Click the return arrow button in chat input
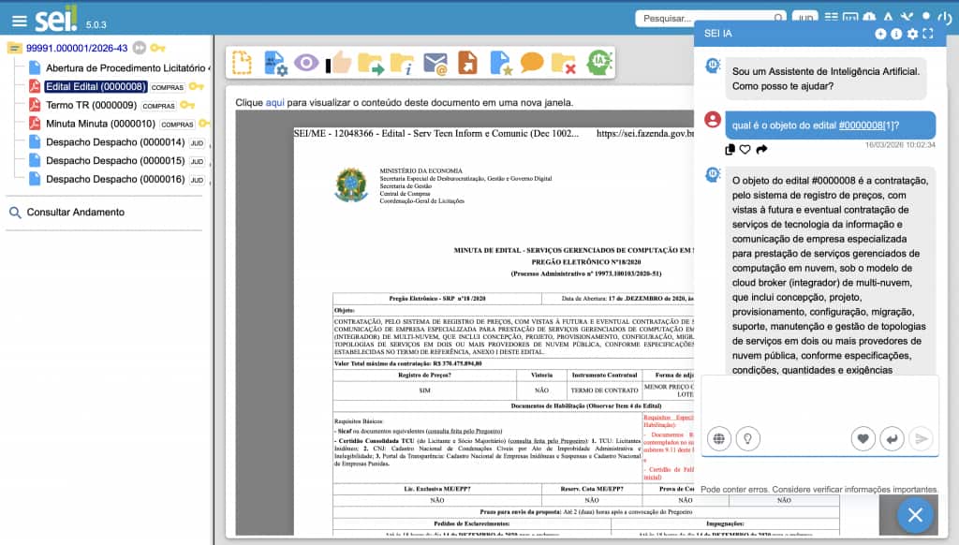Screen dimensions: 959x545 click(892, 438)
